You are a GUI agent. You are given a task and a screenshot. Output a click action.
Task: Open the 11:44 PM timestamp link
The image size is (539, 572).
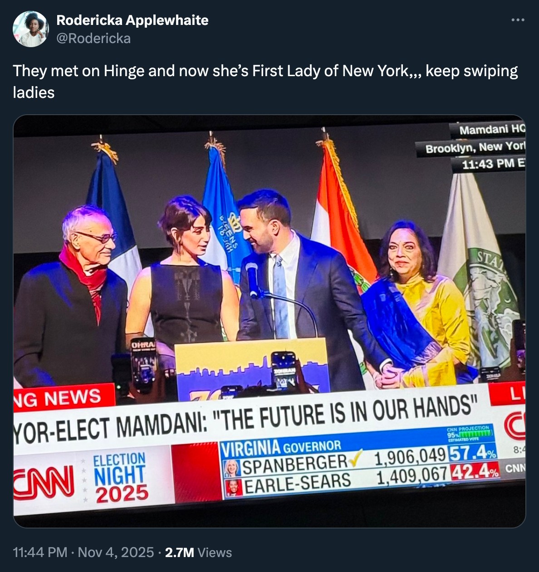40,552
